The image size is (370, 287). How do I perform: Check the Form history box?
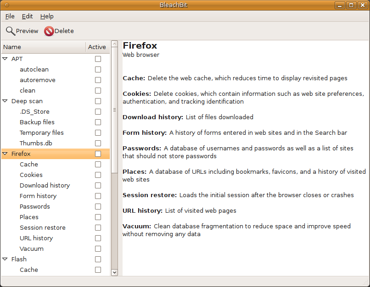click(x=98, y=196)
